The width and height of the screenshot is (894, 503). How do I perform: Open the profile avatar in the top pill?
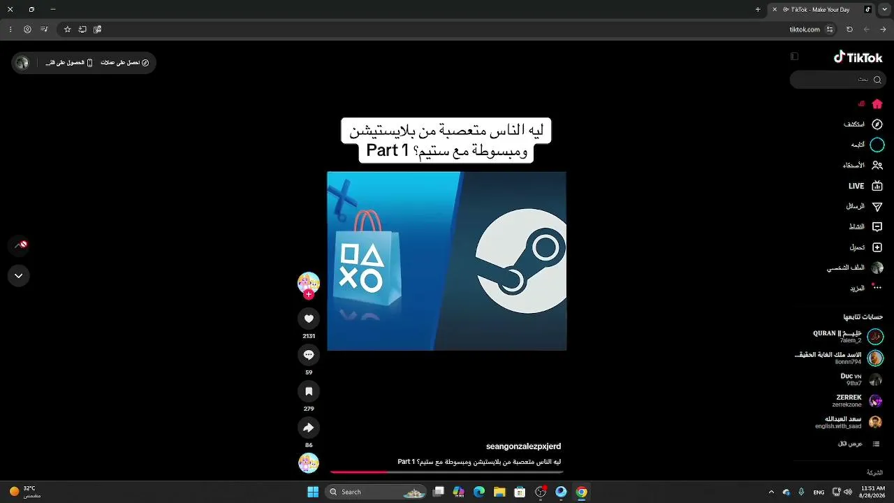[22, 63]
